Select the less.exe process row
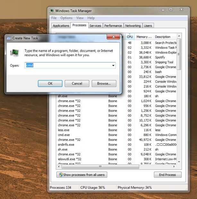The image size is (197, 199). 116,130
